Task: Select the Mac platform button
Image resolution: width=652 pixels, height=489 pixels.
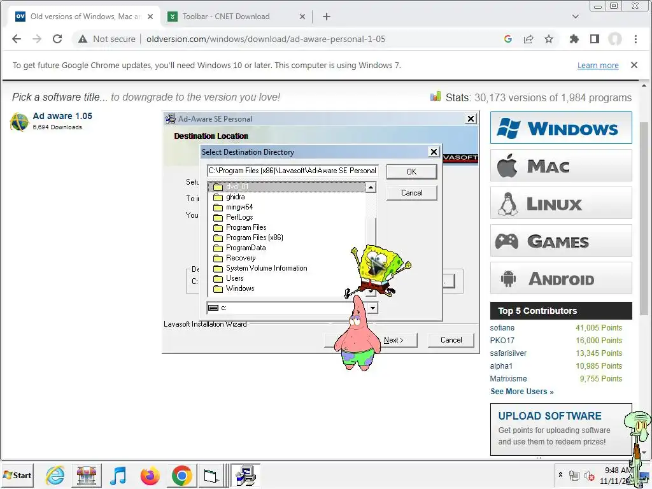Action: [x=561, y=166]
